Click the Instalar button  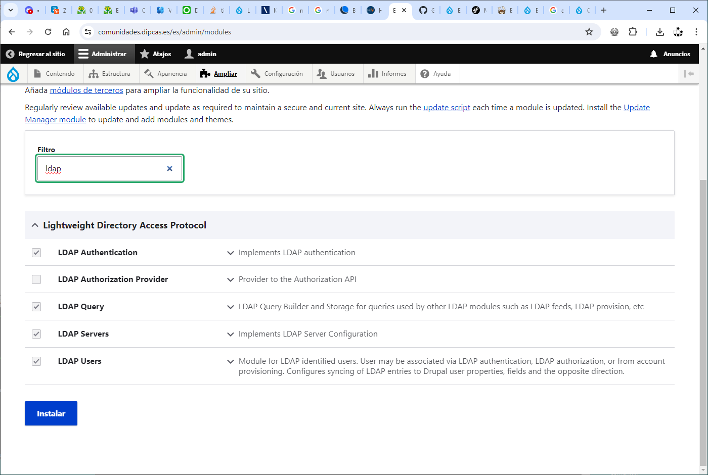pos(51,413)
